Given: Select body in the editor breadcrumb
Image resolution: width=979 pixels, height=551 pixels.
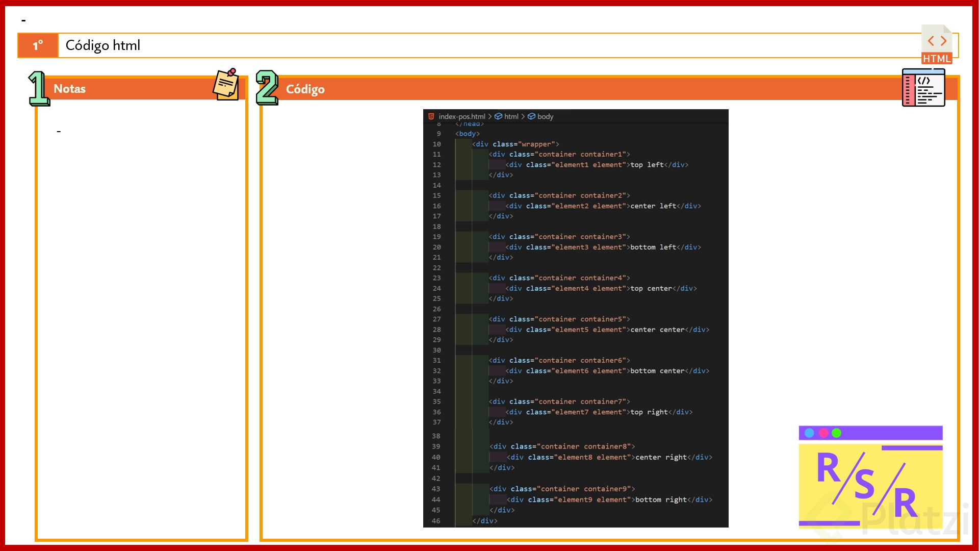Looking at the screenshot, I should [545, 116].
